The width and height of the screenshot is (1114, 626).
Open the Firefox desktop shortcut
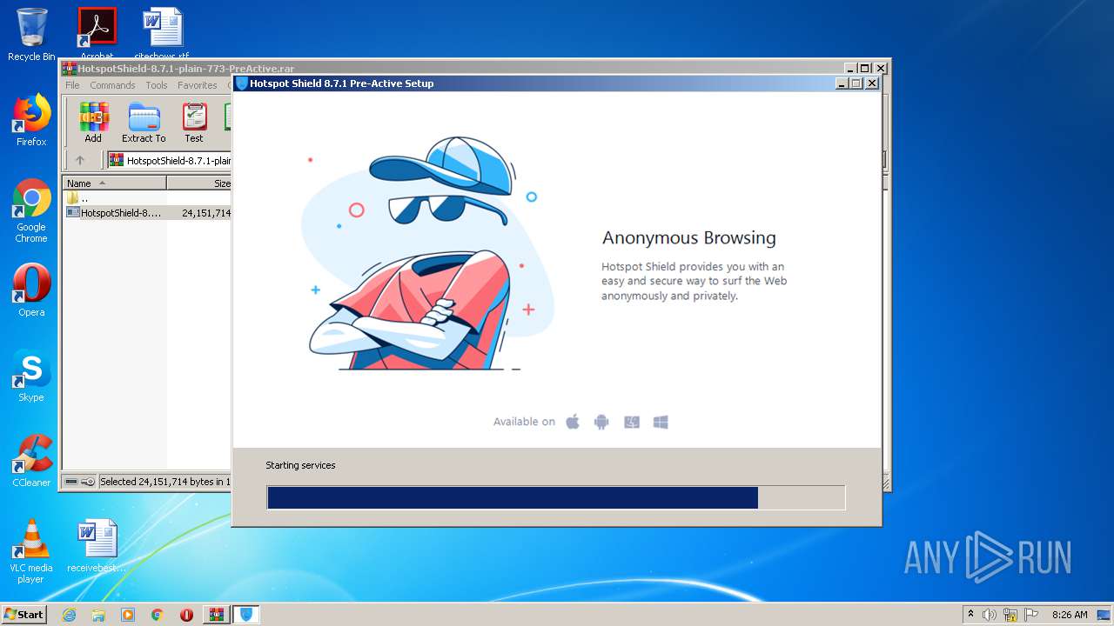point(31,120)
